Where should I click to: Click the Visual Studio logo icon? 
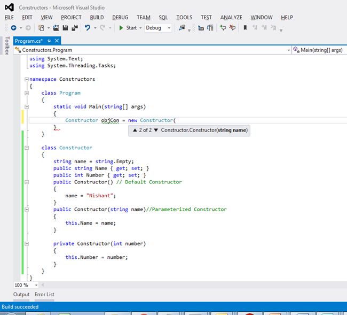(9, 7)
